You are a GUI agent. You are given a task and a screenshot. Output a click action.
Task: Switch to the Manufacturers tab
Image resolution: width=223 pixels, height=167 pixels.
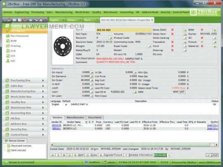click(x=75, y=118)
